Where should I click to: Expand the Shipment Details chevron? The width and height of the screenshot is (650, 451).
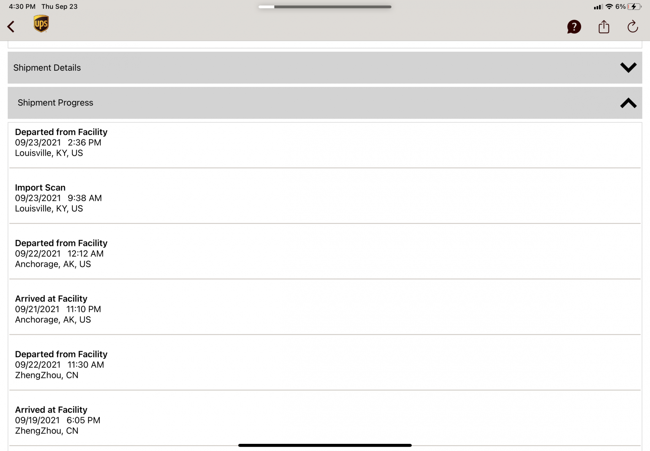(x=628, y=67)
